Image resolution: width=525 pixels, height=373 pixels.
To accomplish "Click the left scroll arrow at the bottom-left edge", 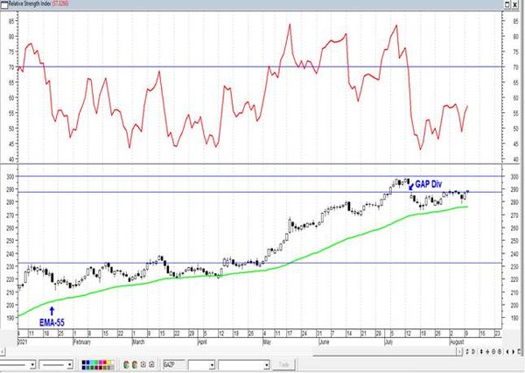I will [3, 352].
